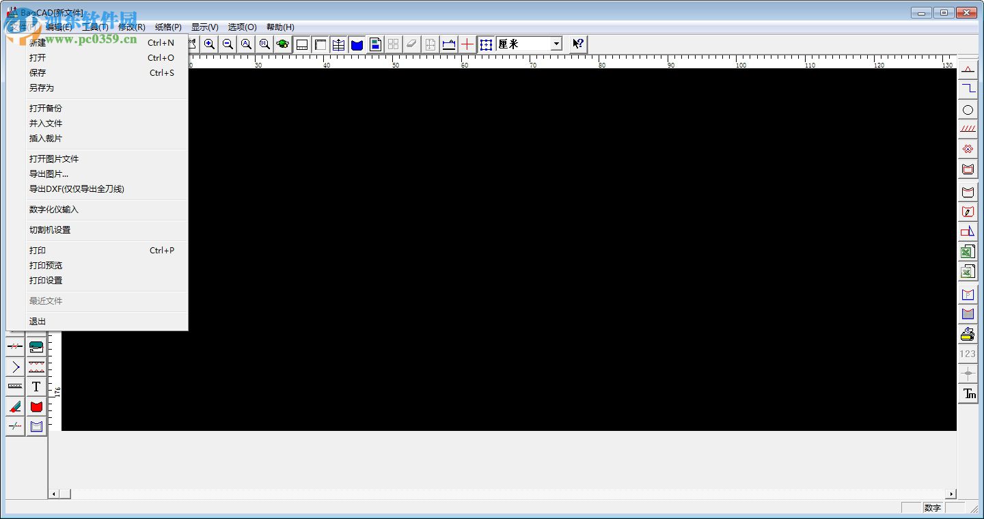This screenshot has width=984, height=519.
Task: Click the red cross icon in toolbar
Action: pyautogui.click(x=467, y=44)
